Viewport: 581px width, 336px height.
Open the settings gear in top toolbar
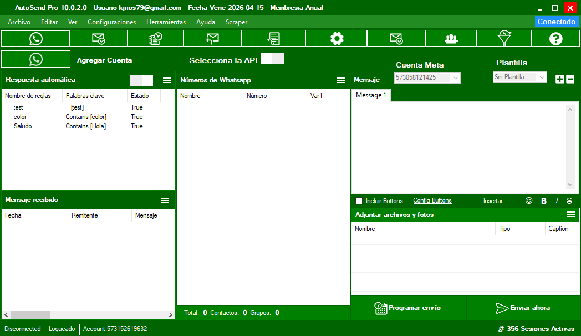[336, 39]
